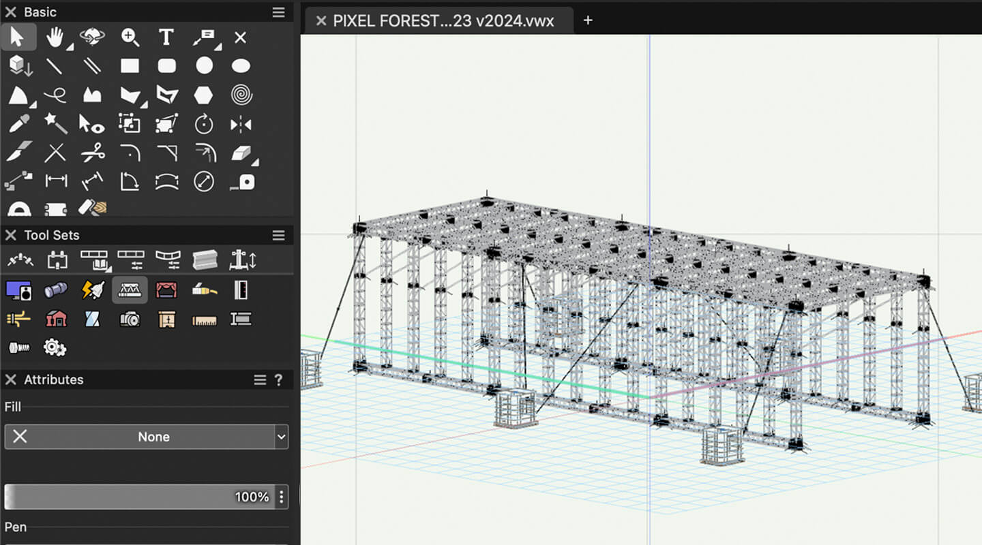The height and width of the screenshot is (545, 982).
Task: Activate the Visibility tool with eye cursor
Action: (92, 124)
